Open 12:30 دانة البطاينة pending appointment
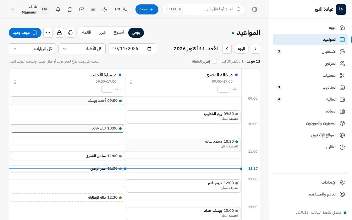 [x=67, y=198]
